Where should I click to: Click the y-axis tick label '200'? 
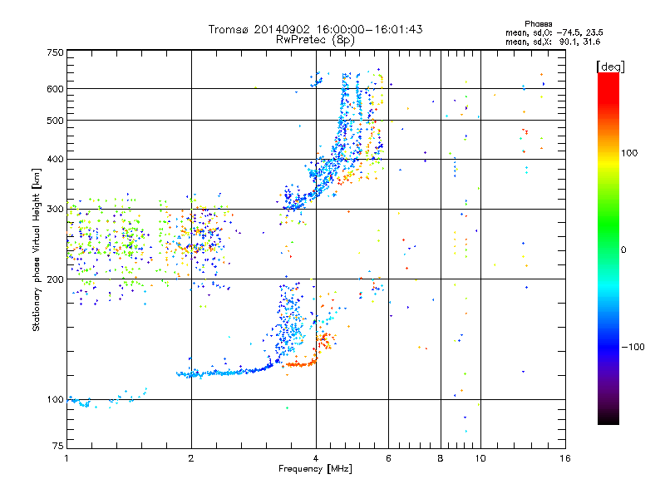point(55,279)
